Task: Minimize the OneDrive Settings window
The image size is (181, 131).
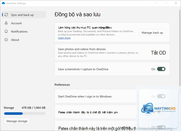Action: coord(156,3)
